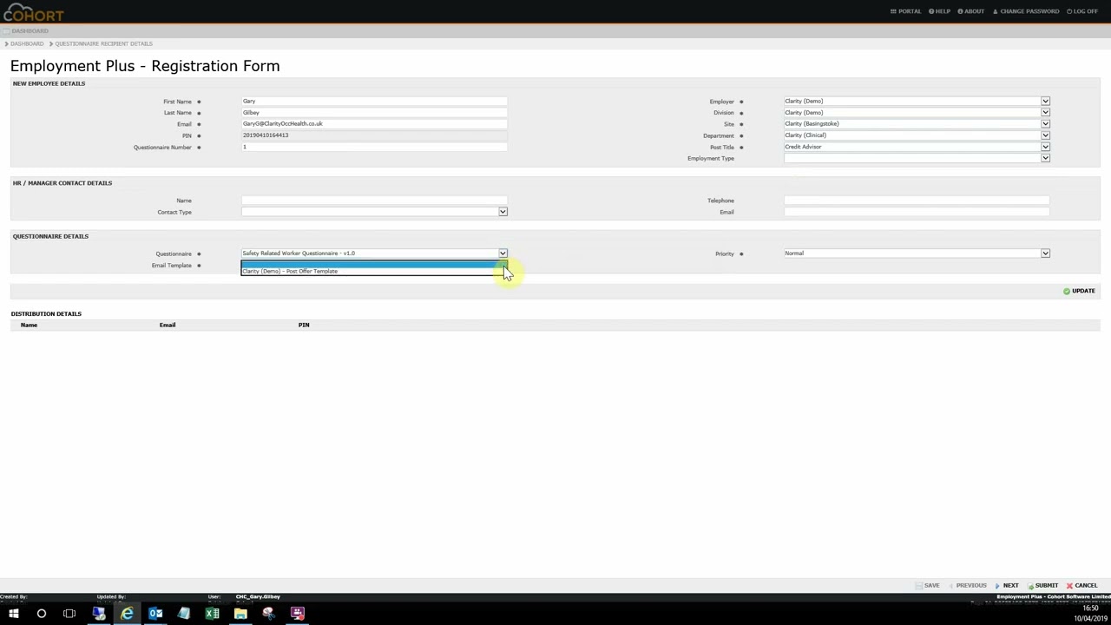
Task: Expand the Priority dropdown
Action: point(1045,253)
